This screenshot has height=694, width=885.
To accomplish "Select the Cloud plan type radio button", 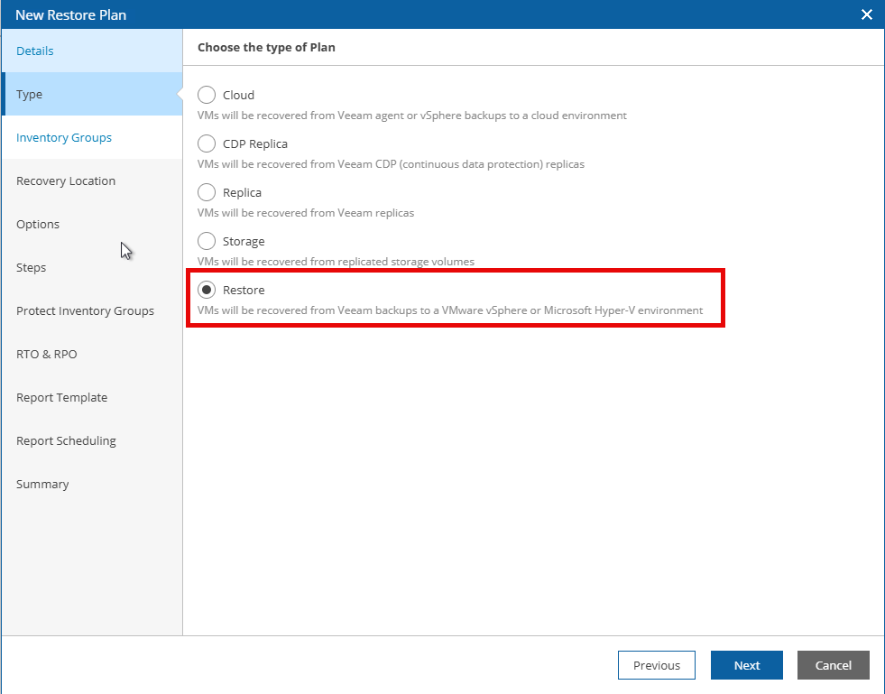I will [207, 95].
